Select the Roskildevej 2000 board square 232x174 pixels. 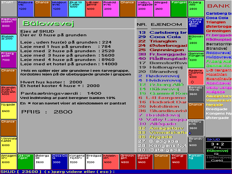pos(111,9)
